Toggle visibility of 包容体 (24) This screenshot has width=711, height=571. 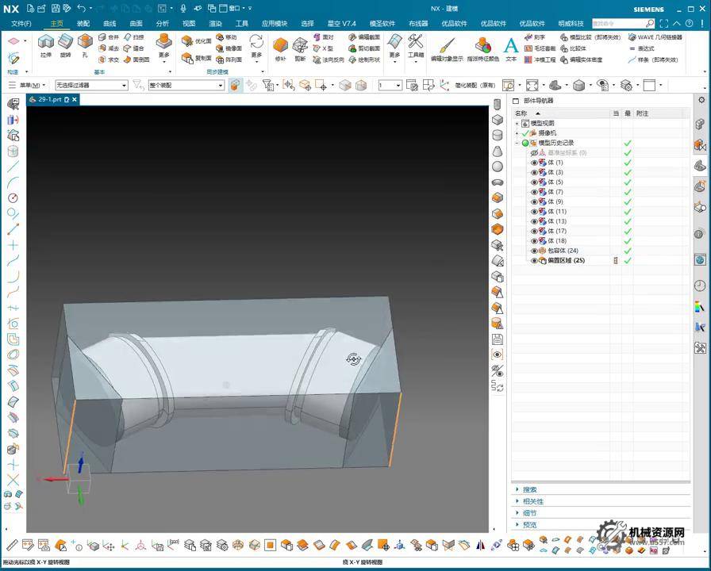coord(534,251)
